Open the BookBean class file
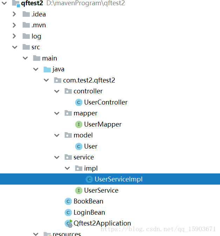The image size is (220, 236). coord(89,201)
